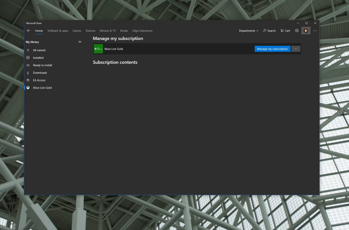Click the Subscription contents heading
349x230 pixels.
click(x=115, y=62)
